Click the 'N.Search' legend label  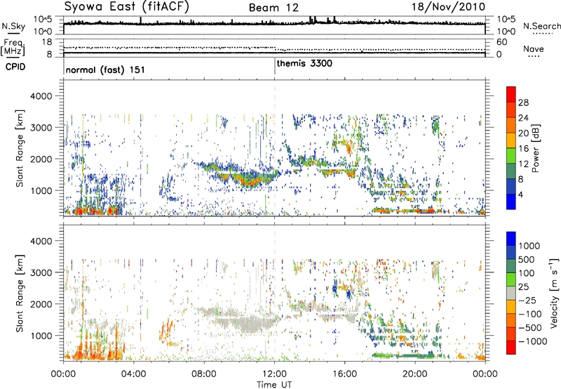[542, 26]
